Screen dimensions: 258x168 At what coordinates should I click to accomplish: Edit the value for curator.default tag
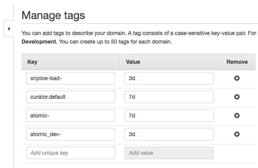point(169,97)
